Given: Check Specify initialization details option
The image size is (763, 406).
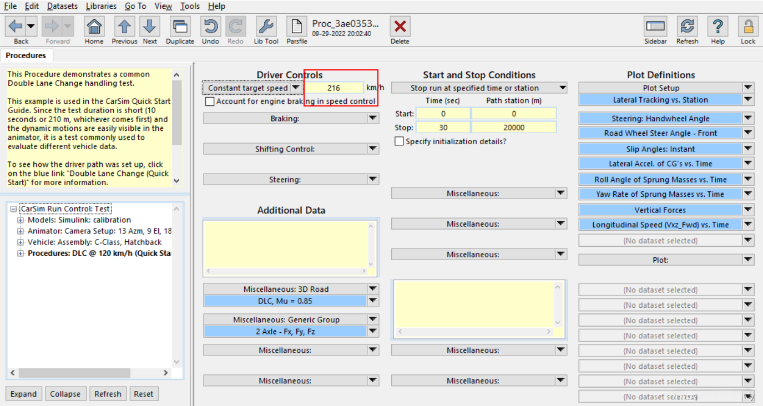Looking at the screenshot, I should 399,141.
